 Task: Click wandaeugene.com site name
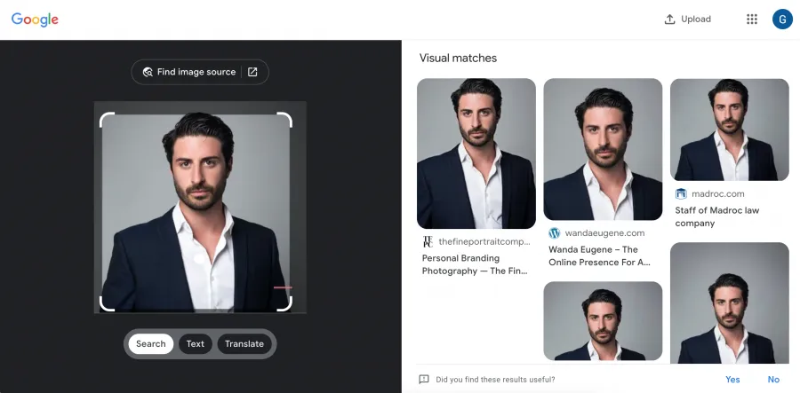click(604, 233)
